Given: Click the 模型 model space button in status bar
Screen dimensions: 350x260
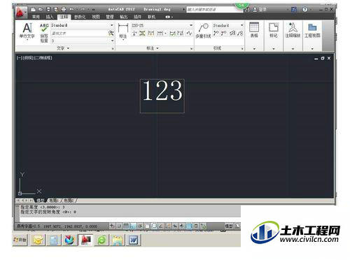Looking at the screenshot, I should 229,226.
